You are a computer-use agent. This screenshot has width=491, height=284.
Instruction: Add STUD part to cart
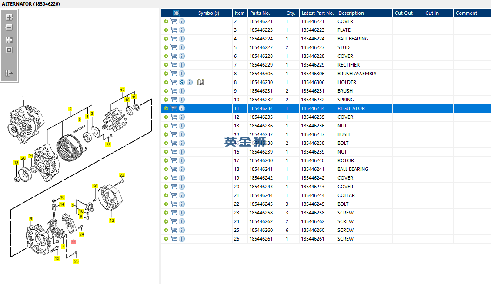coord(174,47)
